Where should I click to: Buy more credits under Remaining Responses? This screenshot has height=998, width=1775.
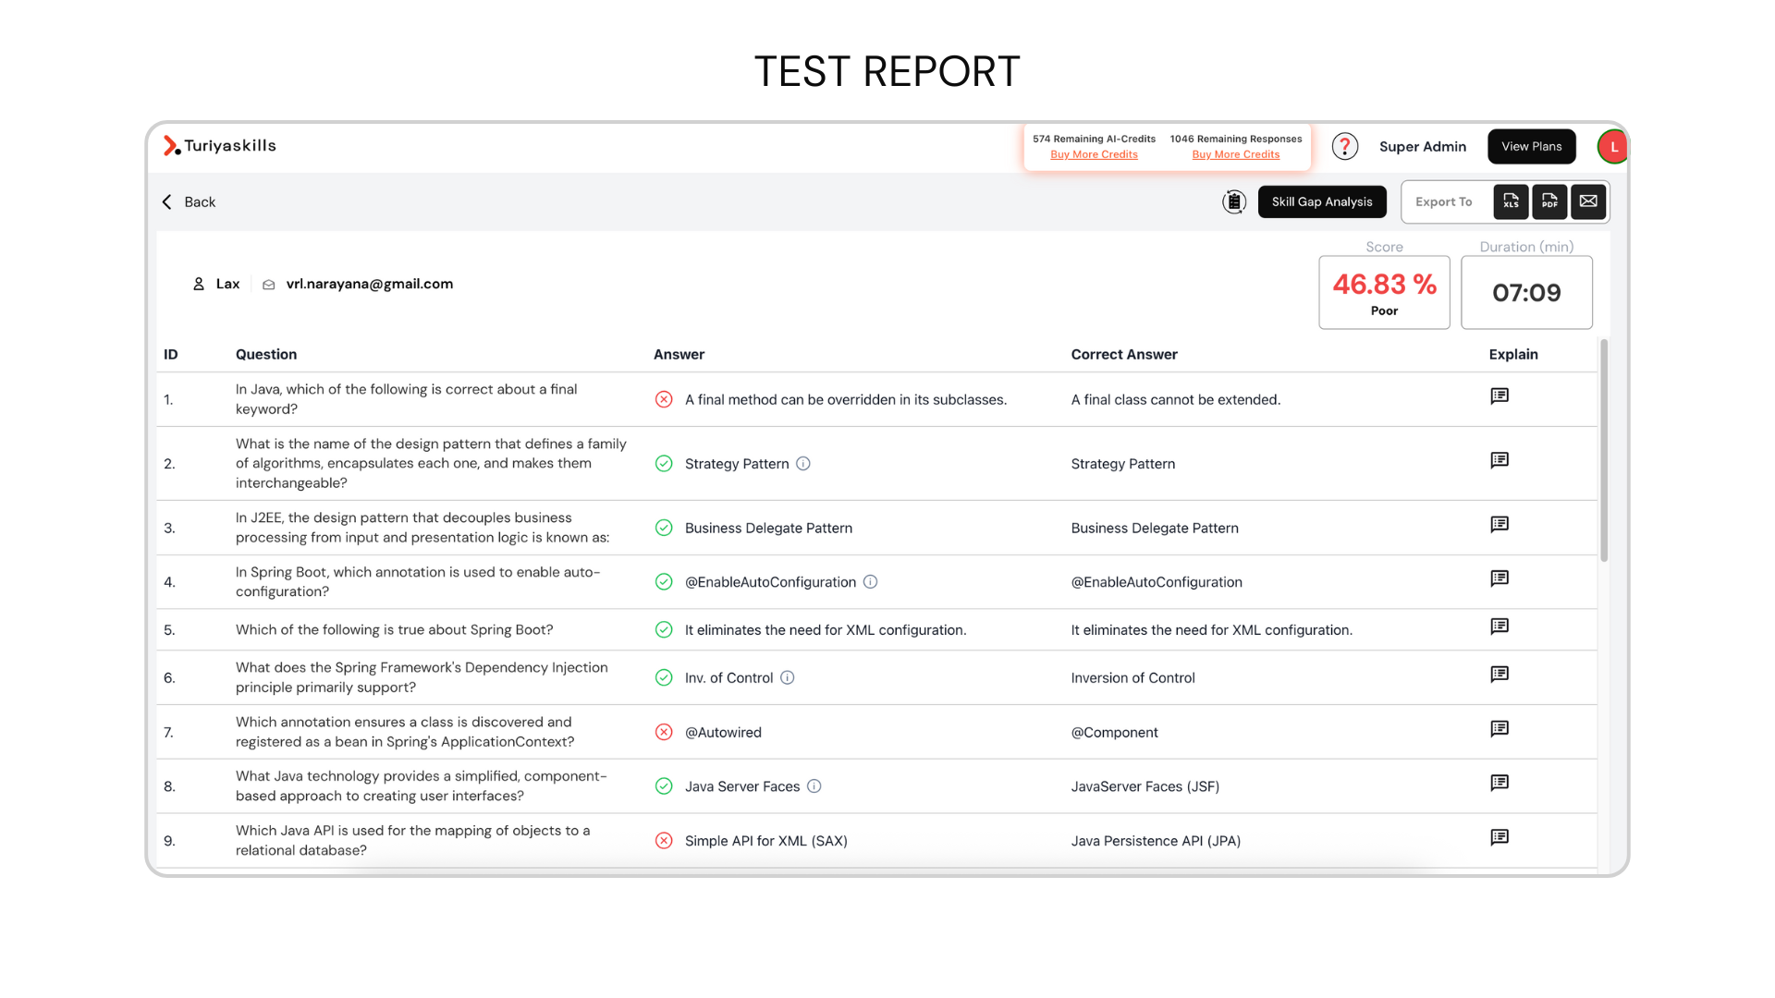(x=1235, y=154)
